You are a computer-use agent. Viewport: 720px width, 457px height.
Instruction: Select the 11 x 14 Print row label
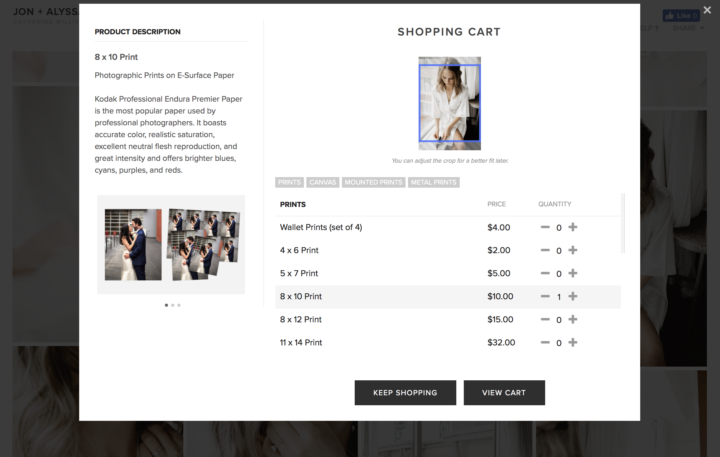(x=301, y=343)
